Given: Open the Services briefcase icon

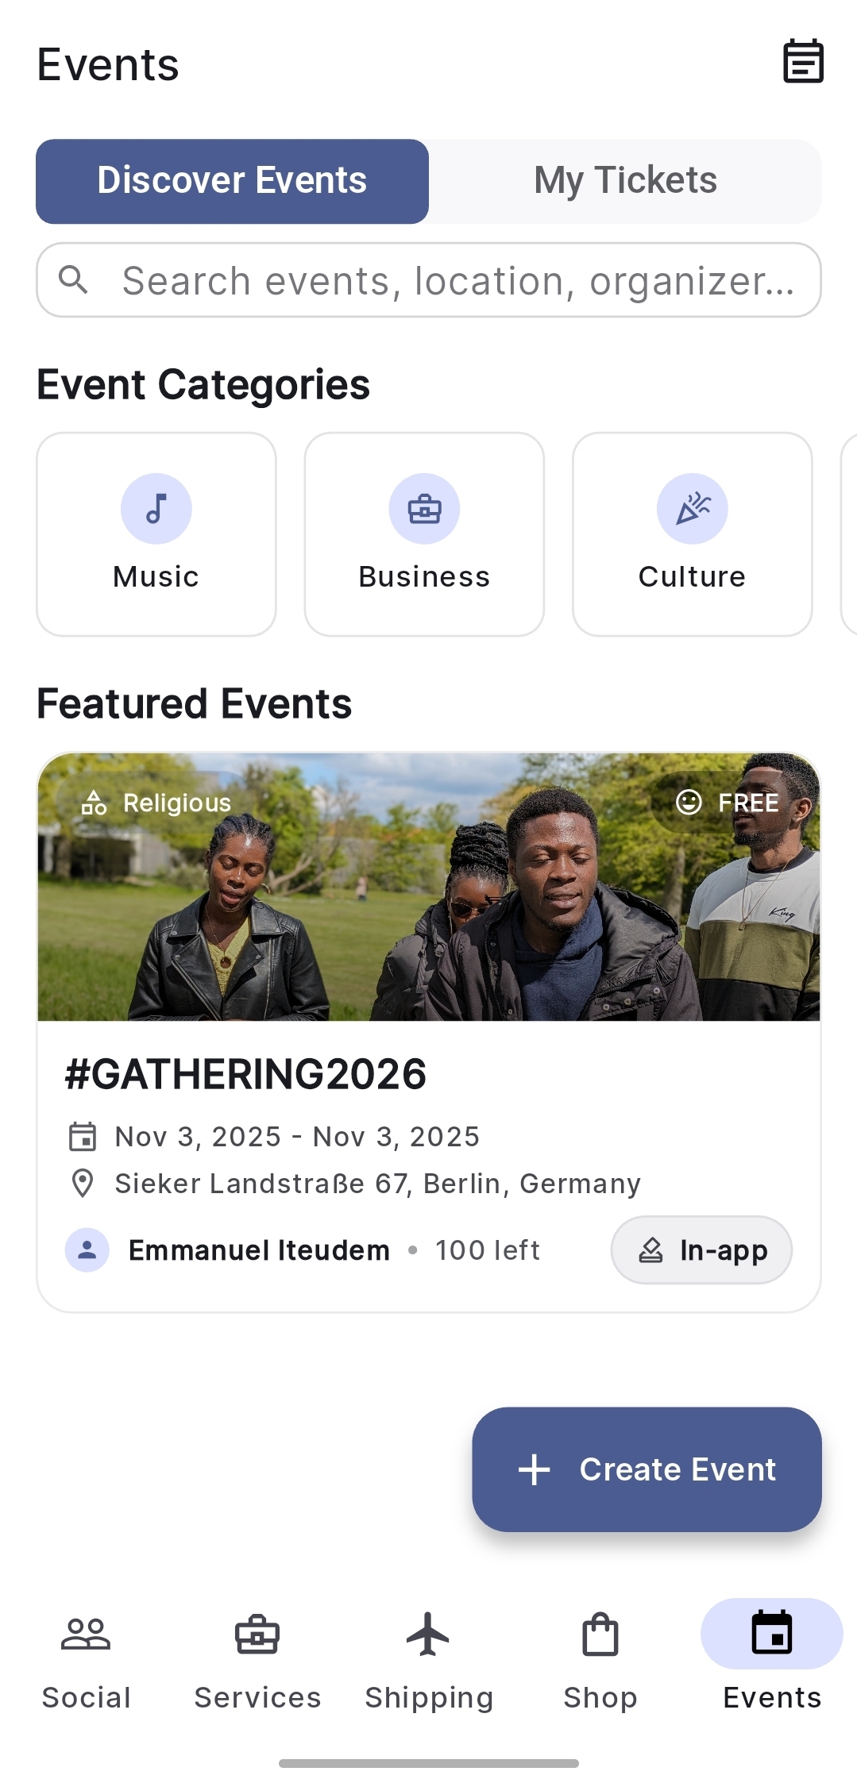Looking at the screenshot, I should coord(257,1635).
